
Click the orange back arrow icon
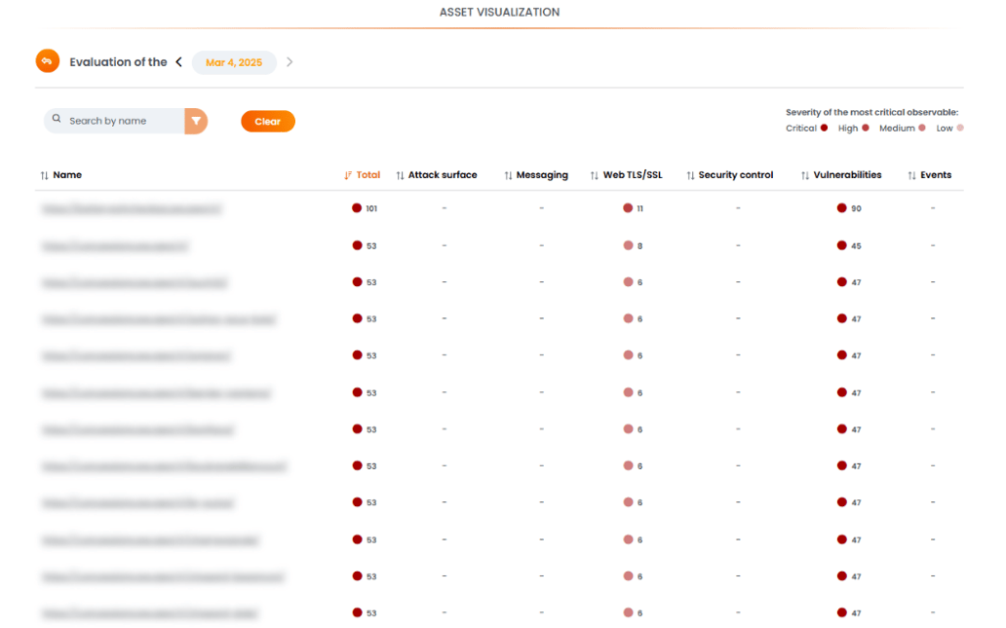coord(47,61)
